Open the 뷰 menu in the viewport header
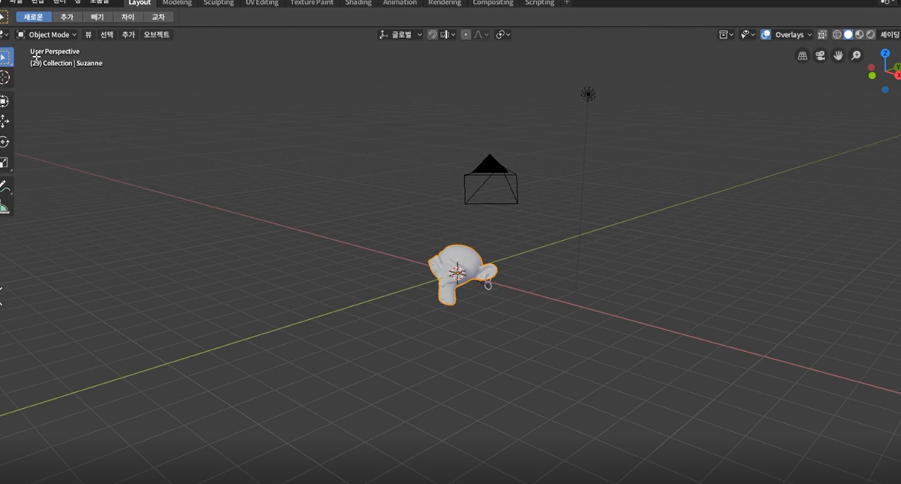The height and width of the screenshot is (484, 901). pos(88,34)
